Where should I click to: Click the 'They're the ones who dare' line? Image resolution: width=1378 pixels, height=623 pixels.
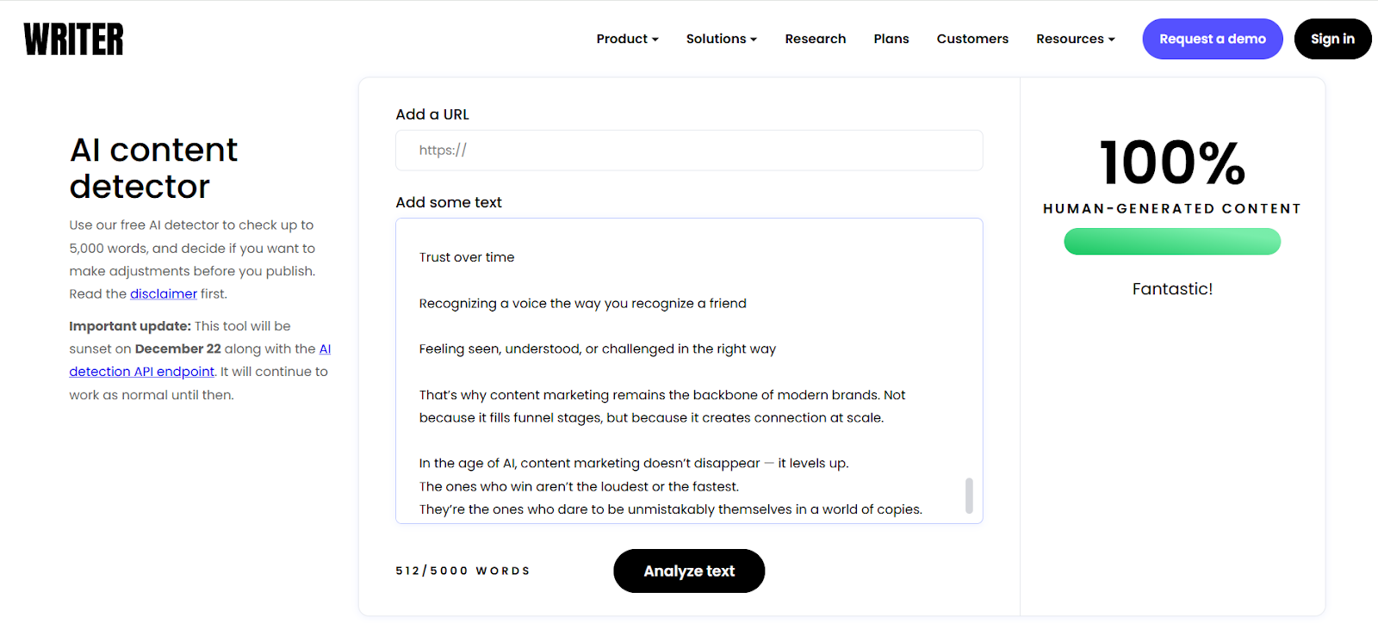click(671, 509)
